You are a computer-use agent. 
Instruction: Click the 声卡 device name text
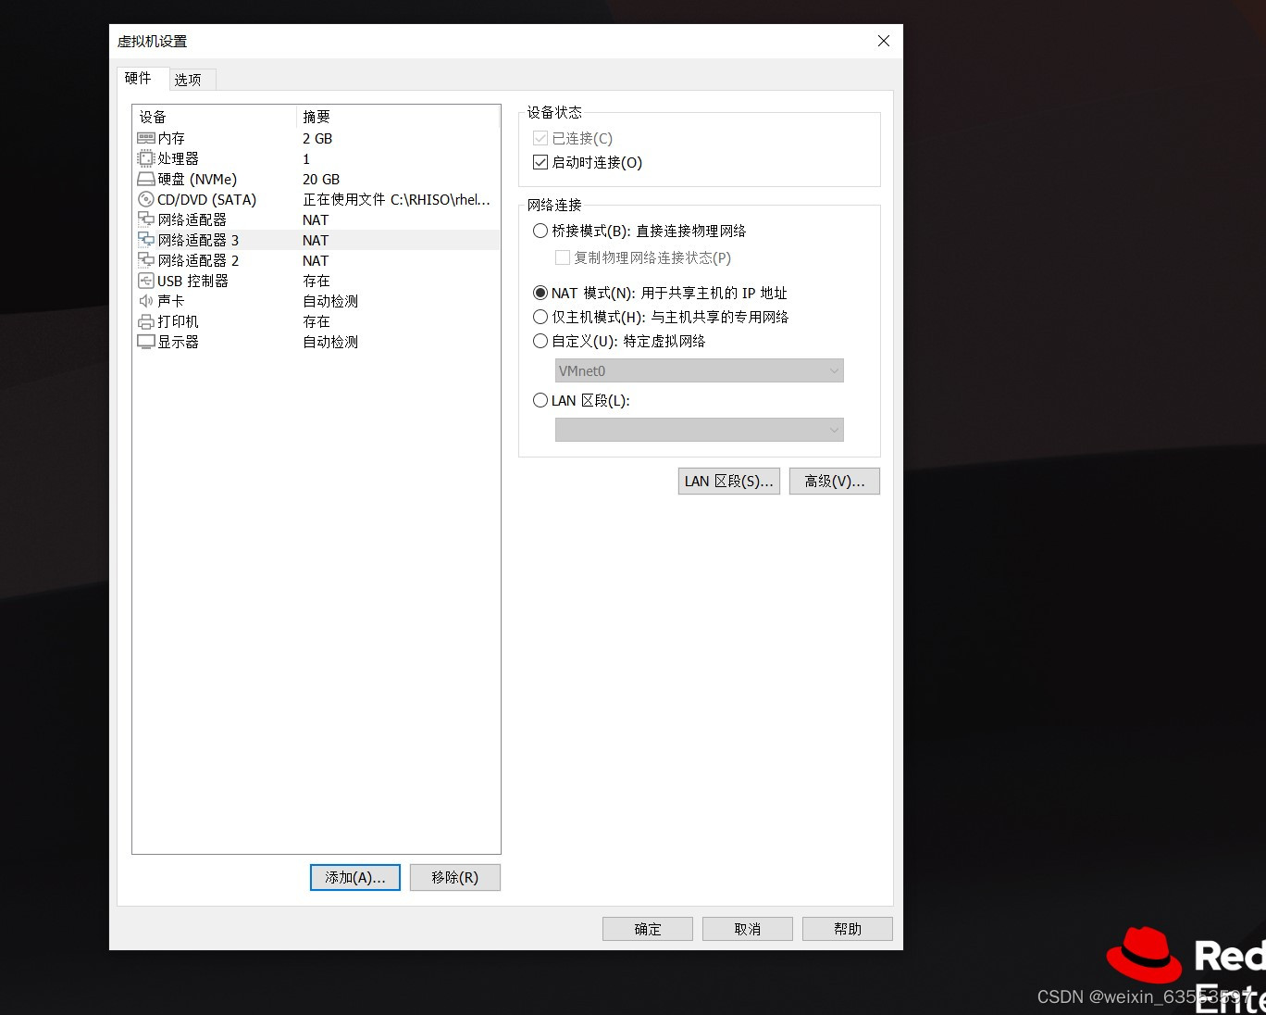171,301
